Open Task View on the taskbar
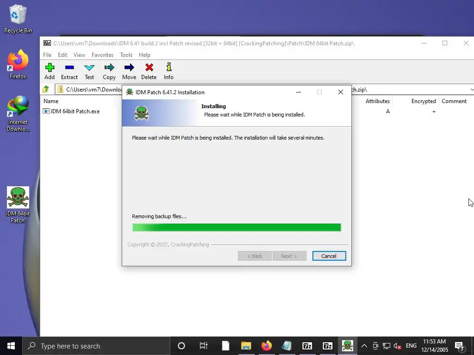Viewport: 474px width, 355px height. coord(204,346)
